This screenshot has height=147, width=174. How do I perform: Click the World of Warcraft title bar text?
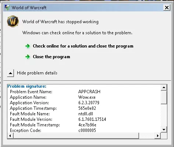pyautogui.click(x=29, y=8)
